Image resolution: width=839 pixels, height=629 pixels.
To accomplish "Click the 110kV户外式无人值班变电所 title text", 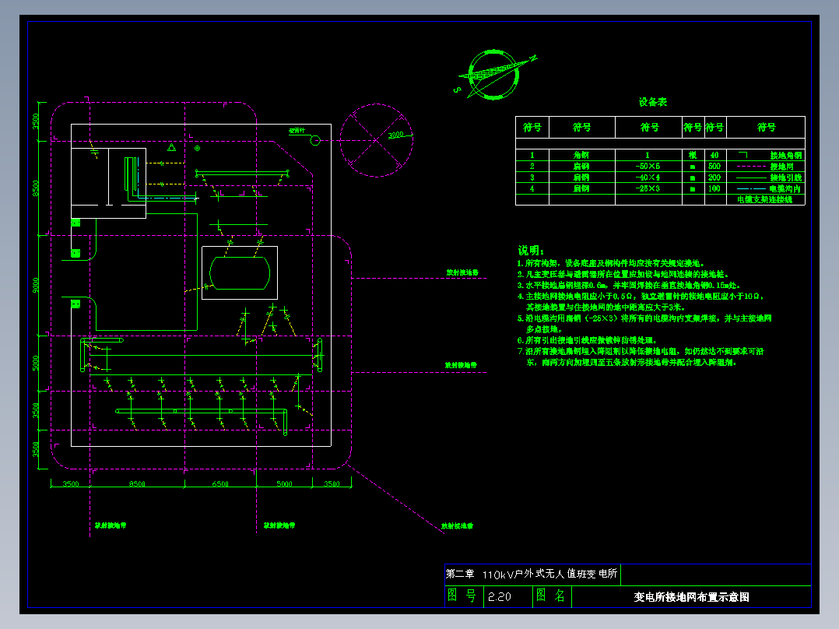I will 550,575.
